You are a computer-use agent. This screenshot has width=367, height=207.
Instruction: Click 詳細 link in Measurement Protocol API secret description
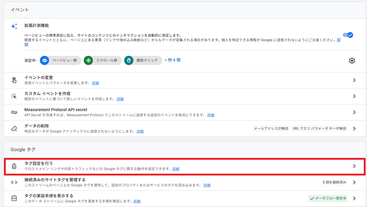[211, 115]
